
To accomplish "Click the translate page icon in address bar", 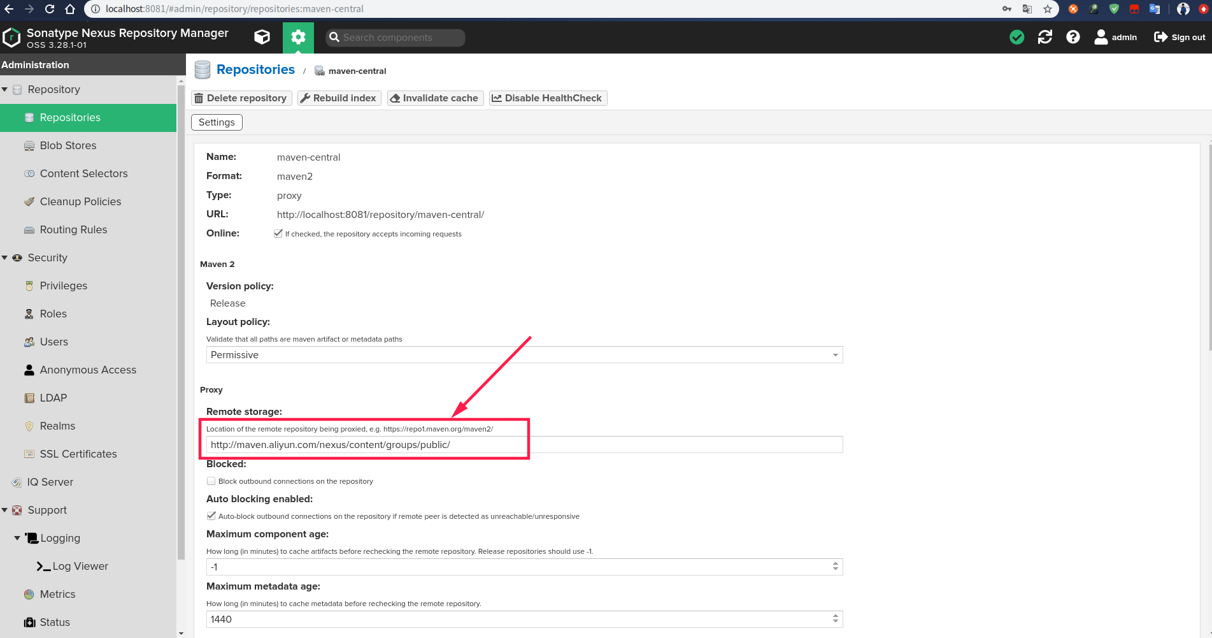I will [x=1027, y=9].
